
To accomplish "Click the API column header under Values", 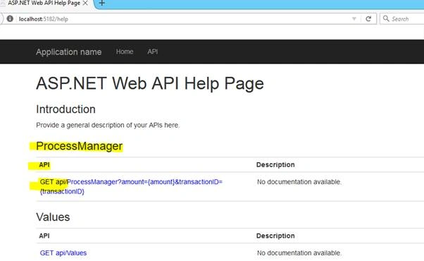I will [44, 236].
